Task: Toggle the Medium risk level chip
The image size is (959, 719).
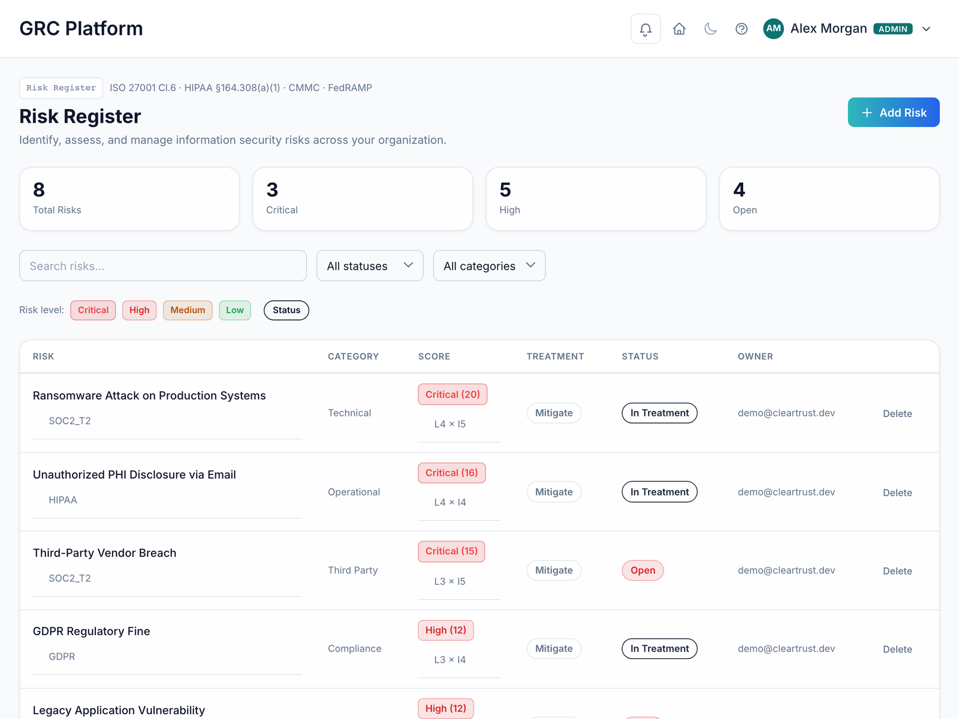Action: [188, 310]
